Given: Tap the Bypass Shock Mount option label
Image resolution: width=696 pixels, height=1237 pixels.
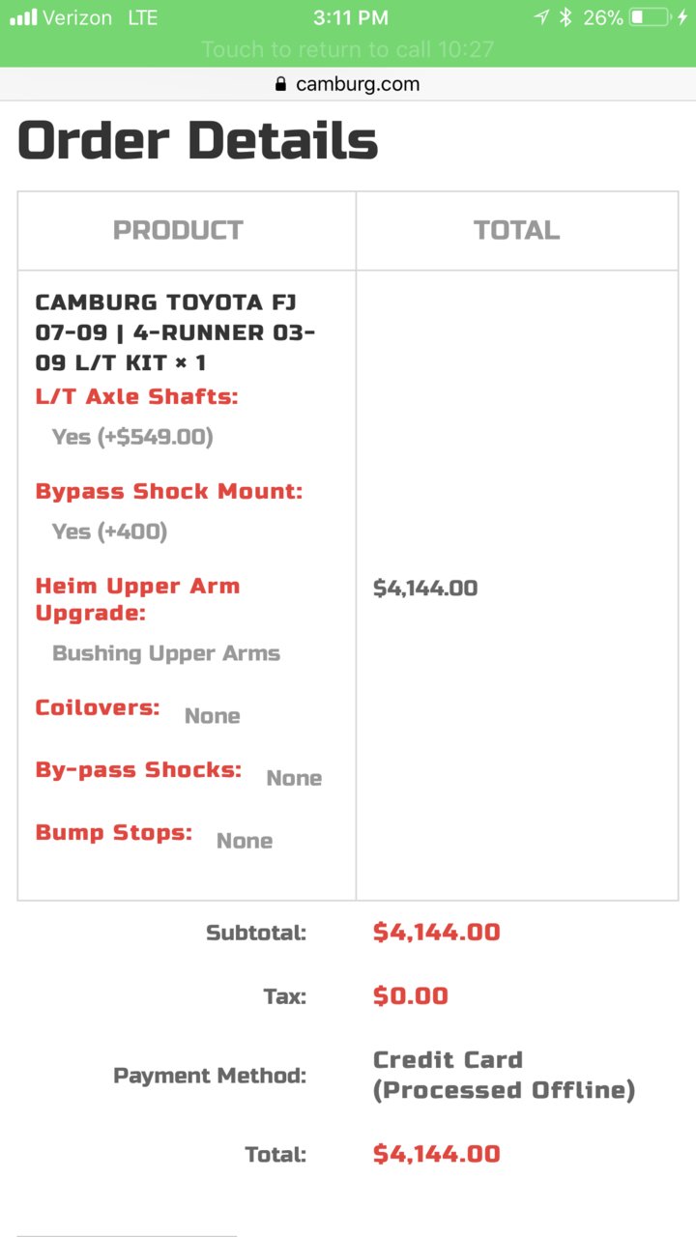Looking at the screenshot, I should 169,491.
